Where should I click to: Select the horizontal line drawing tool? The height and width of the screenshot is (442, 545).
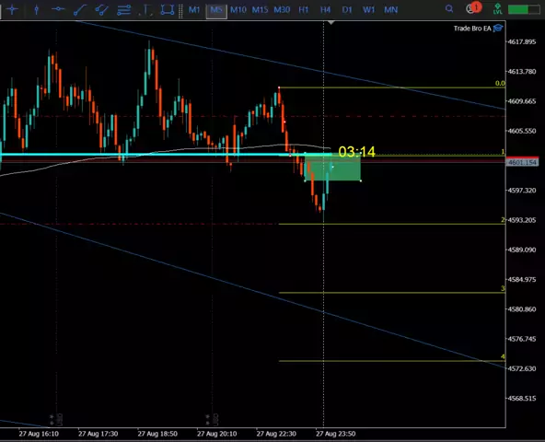[x=58, y=9]
